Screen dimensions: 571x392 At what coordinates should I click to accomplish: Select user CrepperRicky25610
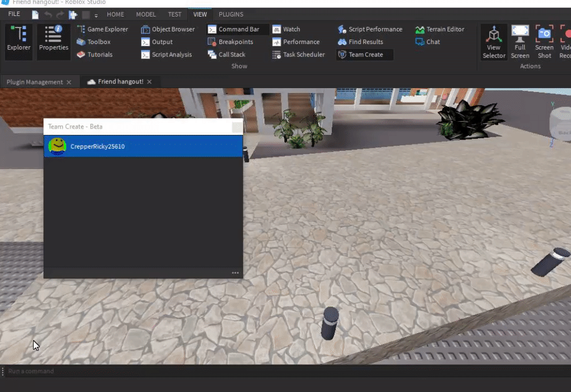[x=143, y=146]
